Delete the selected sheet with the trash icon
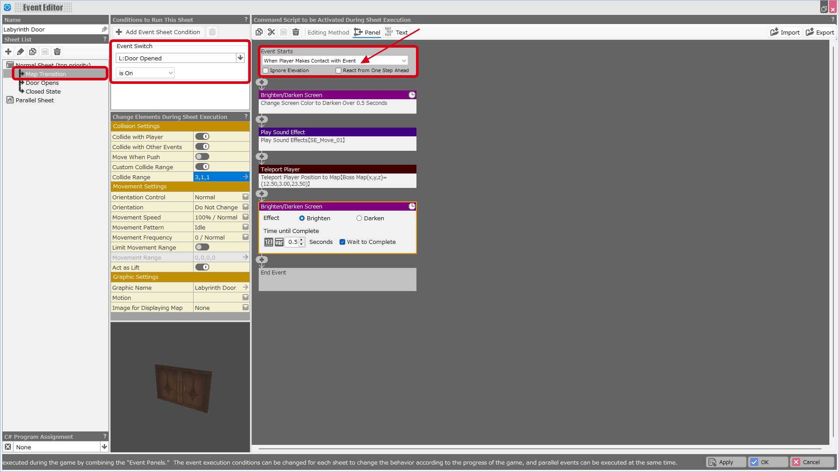 coord(57,52)
